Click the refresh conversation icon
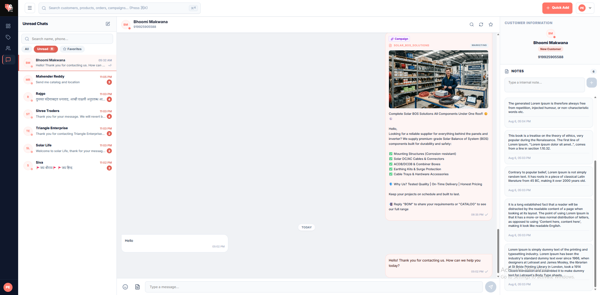 pyautogui.click(x=481, y=24)
